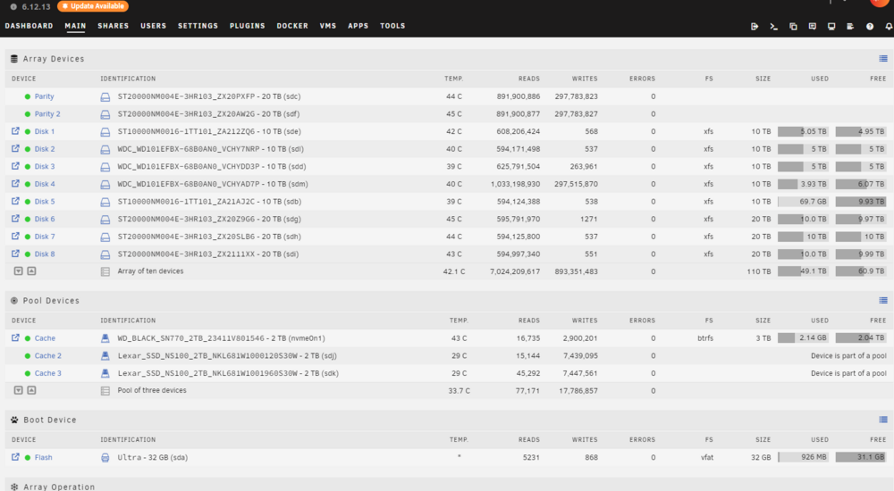This screenshot has height=491, width=894.
Task: Browse Disk 3 via its open-folder icon
Action: click(x=15, y=166)
